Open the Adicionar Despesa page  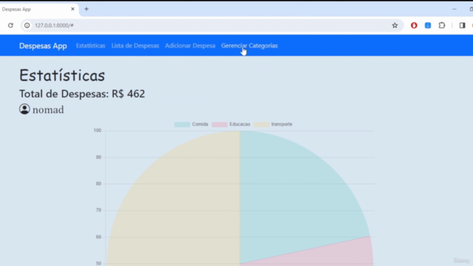(190, 46)
